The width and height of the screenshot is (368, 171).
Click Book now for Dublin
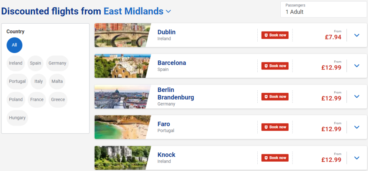pyautogui.click(x=275, y=35)
